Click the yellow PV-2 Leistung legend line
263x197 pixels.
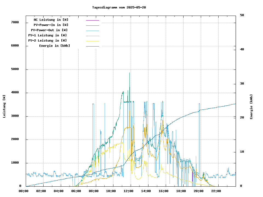[92, 41]
